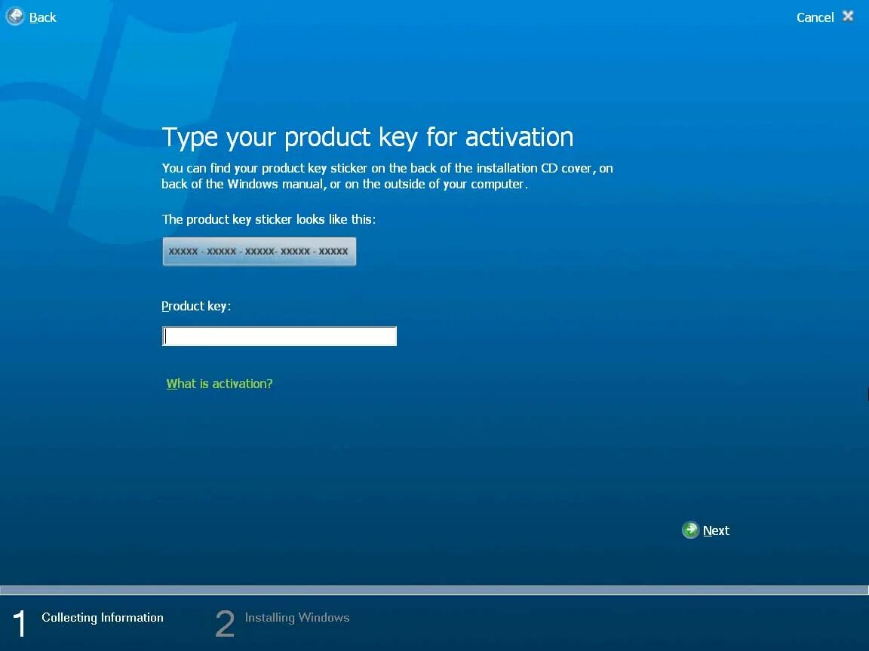Click the 'Product key:' label
The image size is (869, 651).
(x=196, y=306)
